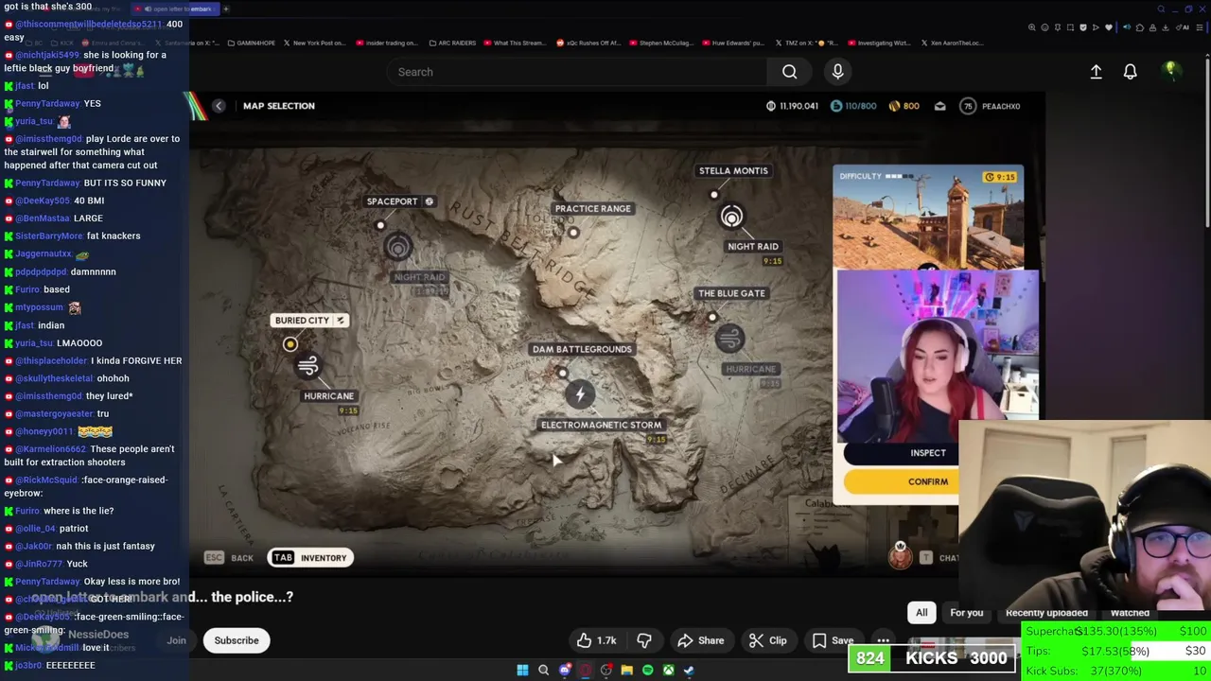Select the Stella Montis map marker icon
This screenshot has height=681, width=1211.
click(731, 218)
